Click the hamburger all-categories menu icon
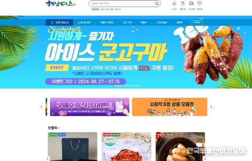This screenshot has width=252, height=161. tap(52, 22)
